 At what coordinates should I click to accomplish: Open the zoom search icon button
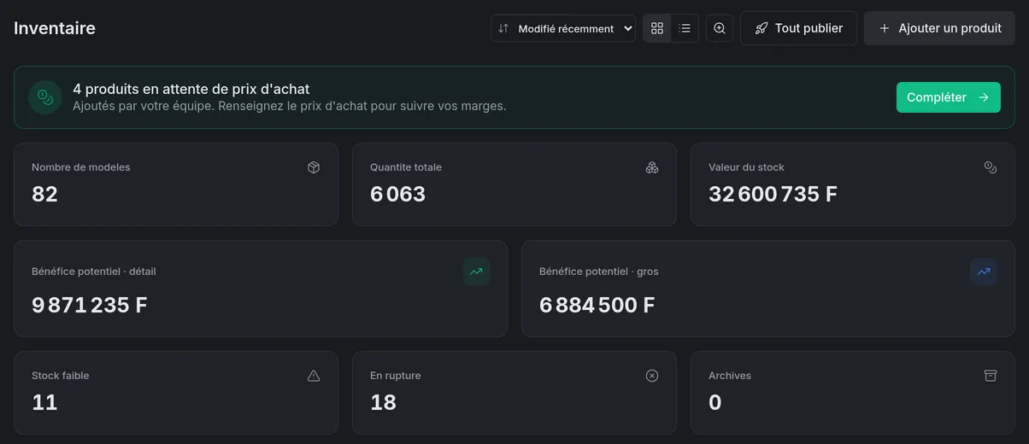[x=720, y=28]
